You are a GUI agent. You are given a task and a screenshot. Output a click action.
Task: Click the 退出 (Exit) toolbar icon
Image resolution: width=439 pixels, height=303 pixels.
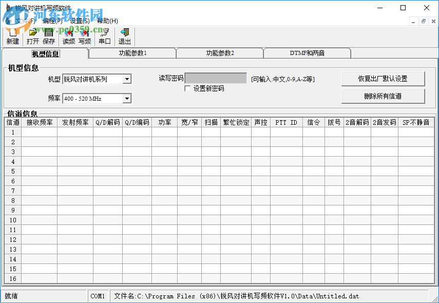click(124, 36)
